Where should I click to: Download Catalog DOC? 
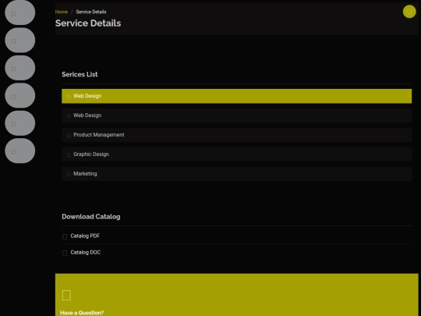point(86,252)
